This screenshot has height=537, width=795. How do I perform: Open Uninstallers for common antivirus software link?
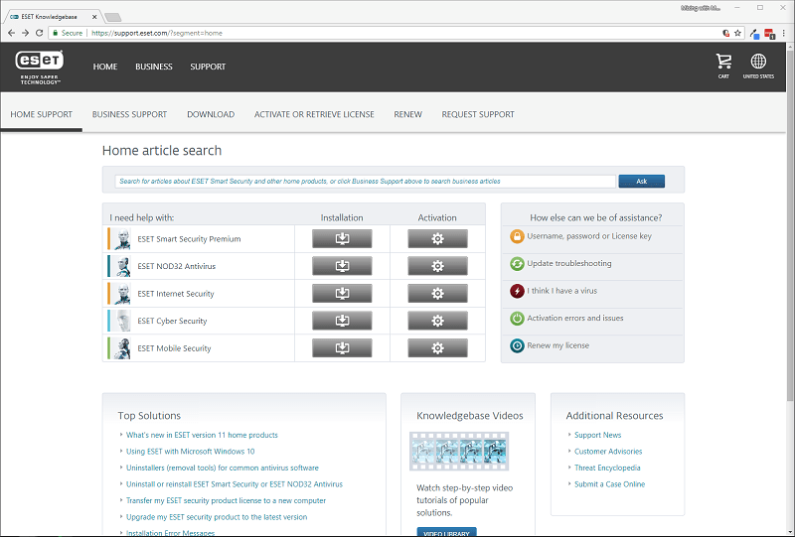click(222, 468)
